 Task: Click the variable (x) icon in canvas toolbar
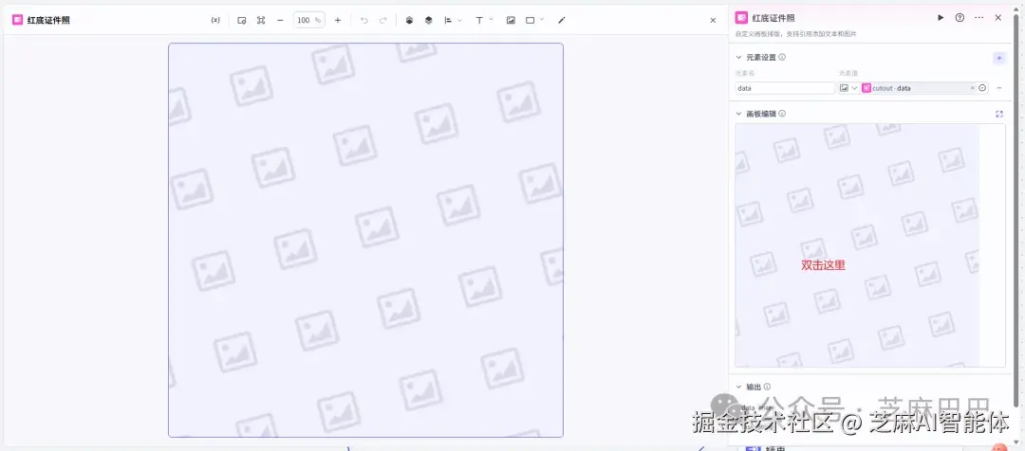215,20
